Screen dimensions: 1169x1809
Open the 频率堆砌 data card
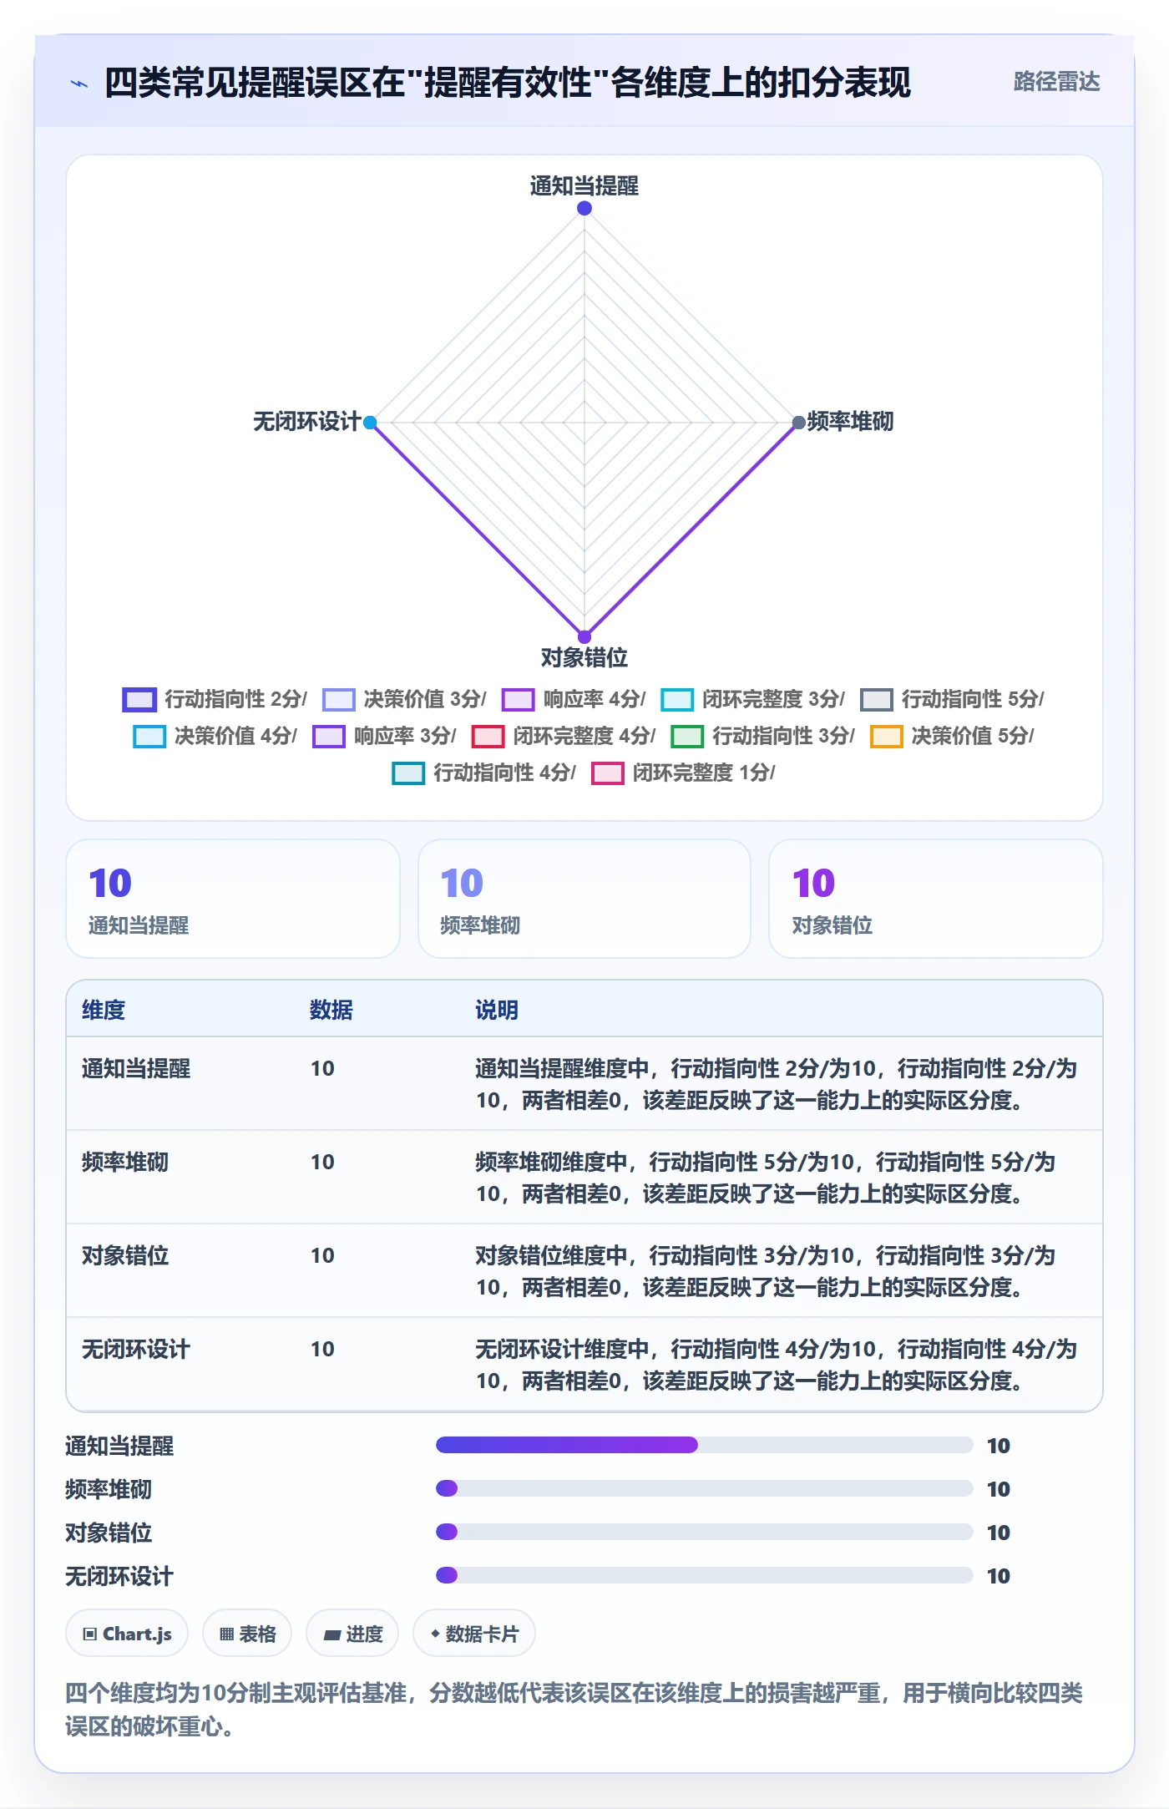584,899
